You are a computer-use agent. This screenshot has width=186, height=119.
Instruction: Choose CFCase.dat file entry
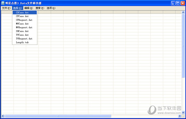pyautogui.click(x=25, y=16)
